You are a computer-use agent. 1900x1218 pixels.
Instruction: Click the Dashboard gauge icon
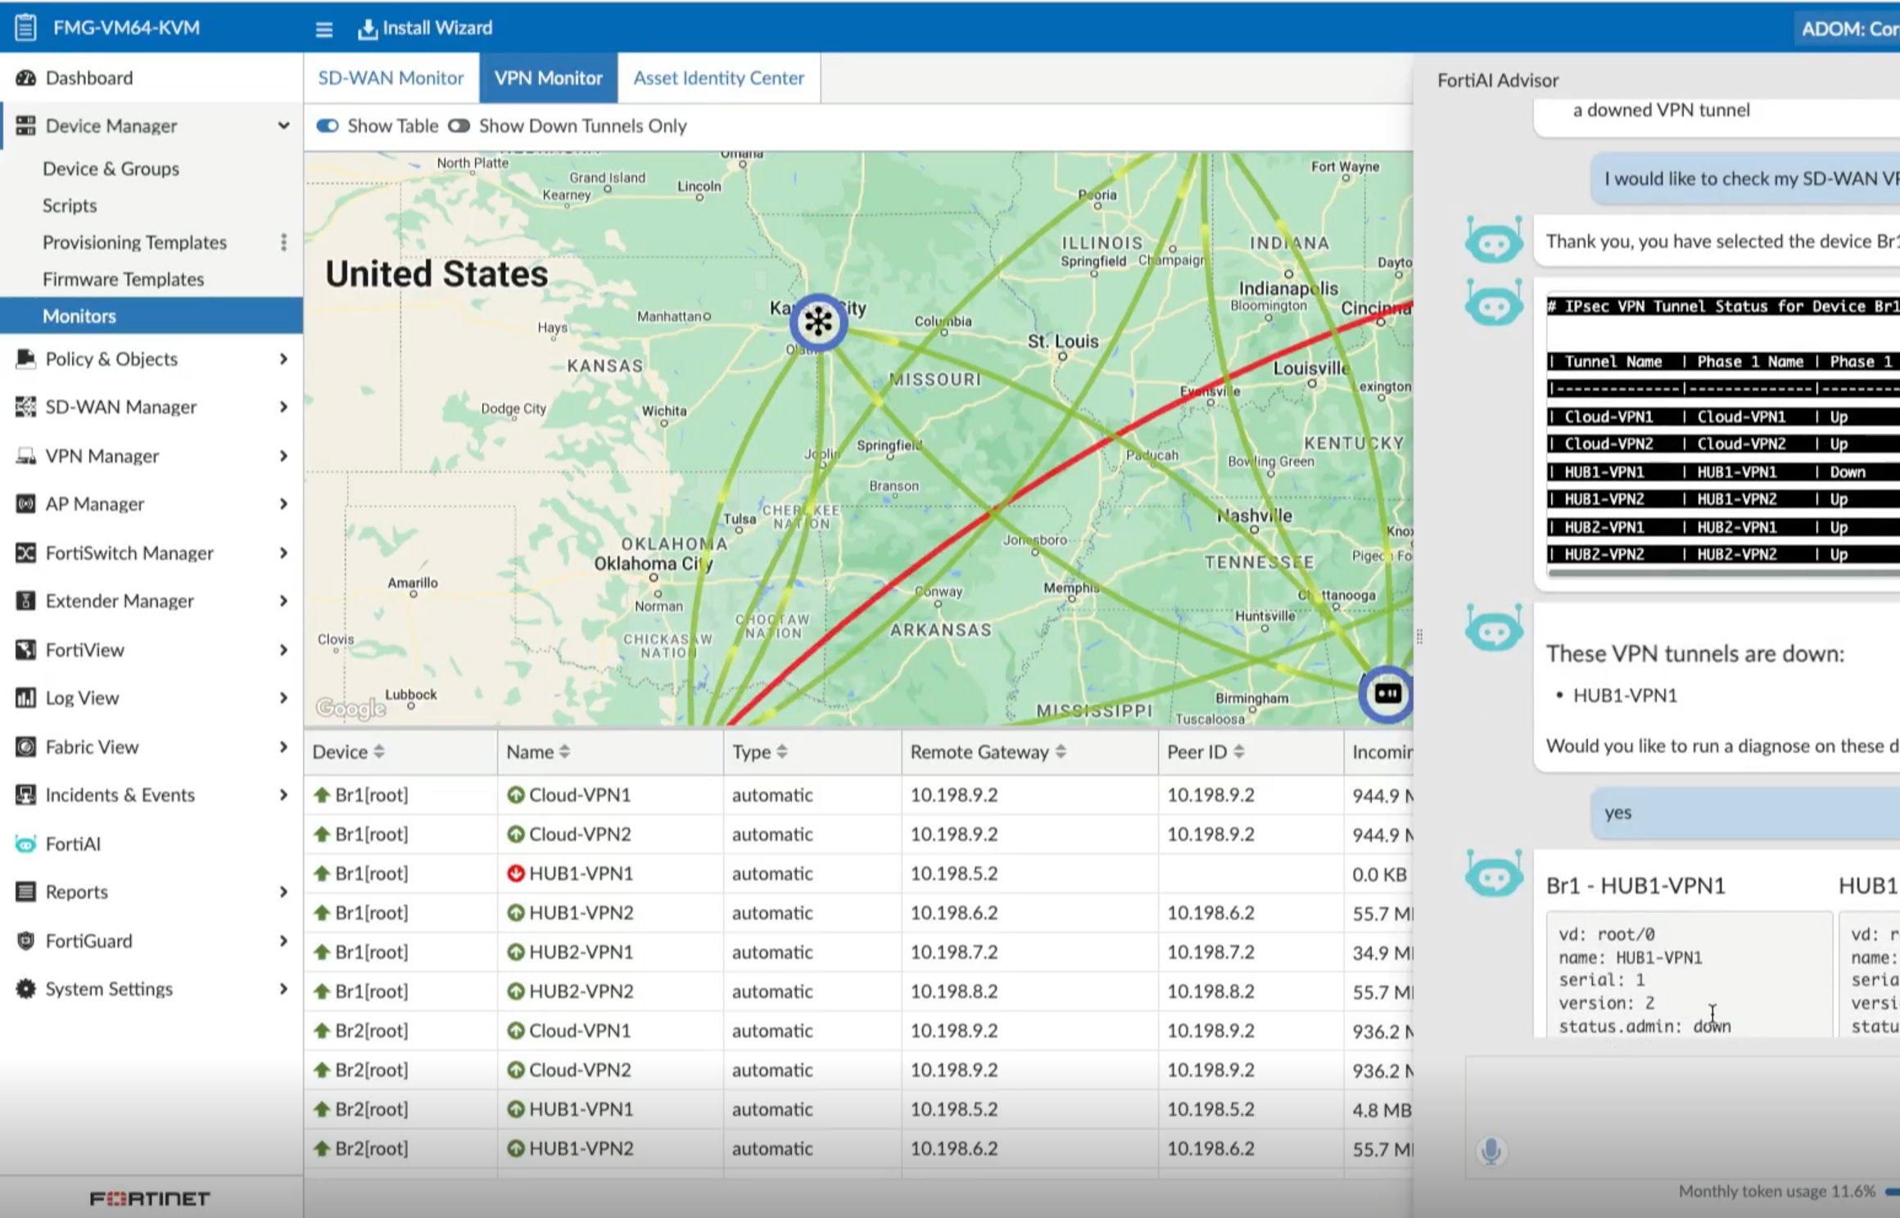(25, 78)
